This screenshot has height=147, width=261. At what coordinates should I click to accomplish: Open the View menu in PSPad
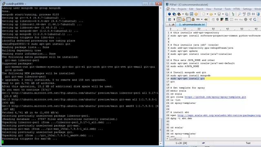point(208,9)
